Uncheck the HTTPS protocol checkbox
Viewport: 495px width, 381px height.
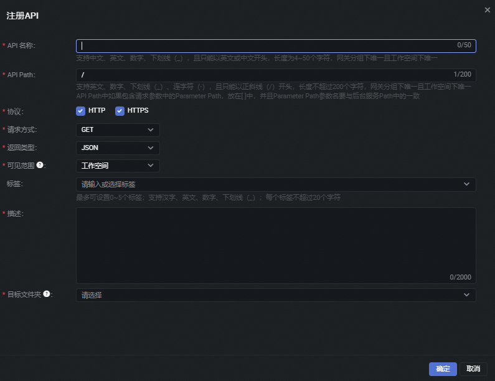[x=120, y=111]
